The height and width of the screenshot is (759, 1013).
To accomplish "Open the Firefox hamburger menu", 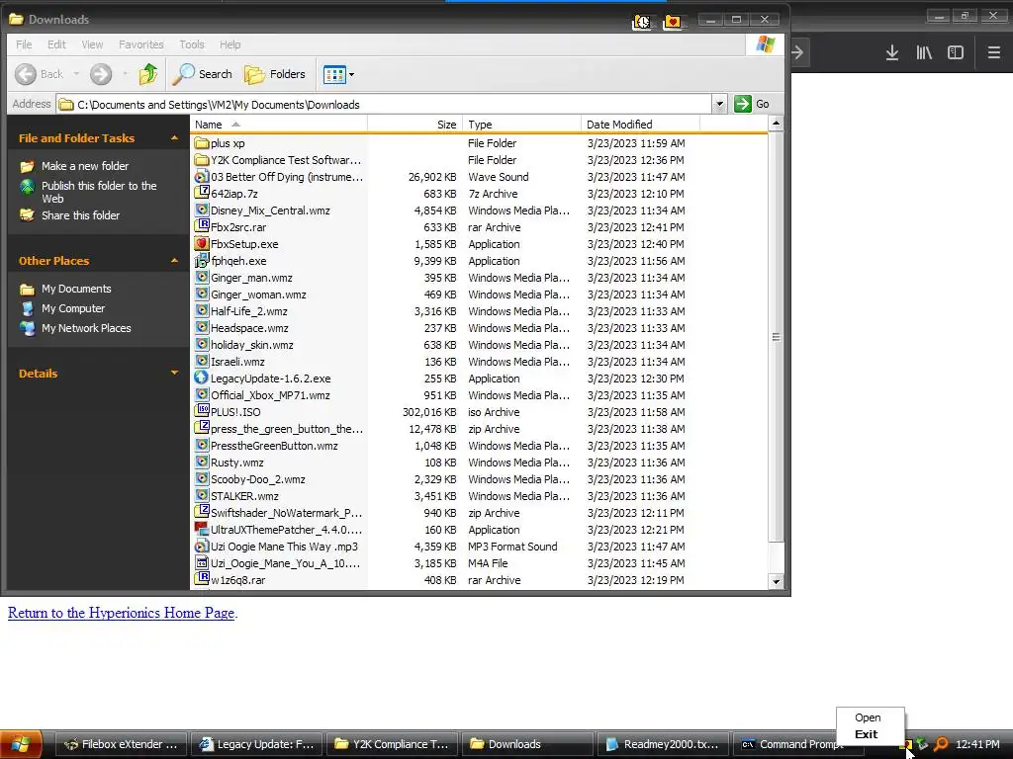I will coord(993,52).
